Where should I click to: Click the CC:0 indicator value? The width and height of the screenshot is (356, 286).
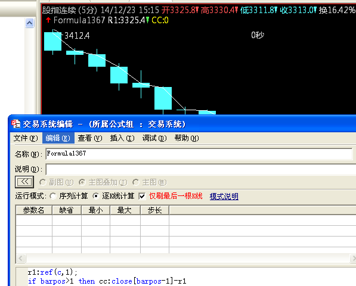[160, 20]
